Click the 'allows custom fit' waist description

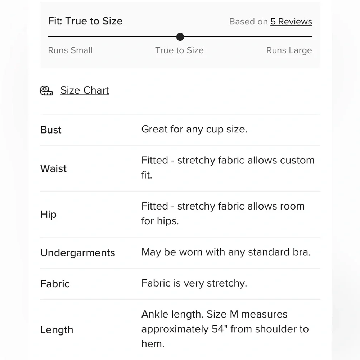[228, 168]
